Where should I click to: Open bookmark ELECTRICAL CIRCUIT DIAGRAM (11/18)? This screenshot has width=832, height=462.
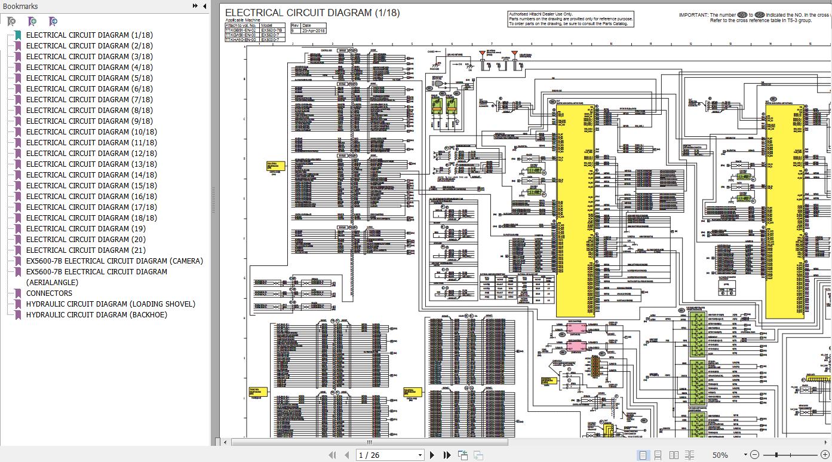pos(91,143)
